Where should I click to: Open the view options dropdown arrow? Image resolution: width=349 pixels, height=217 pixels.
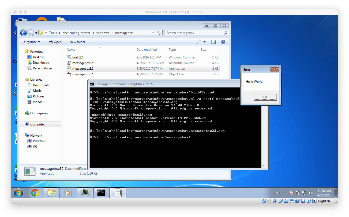pos(204,42)
